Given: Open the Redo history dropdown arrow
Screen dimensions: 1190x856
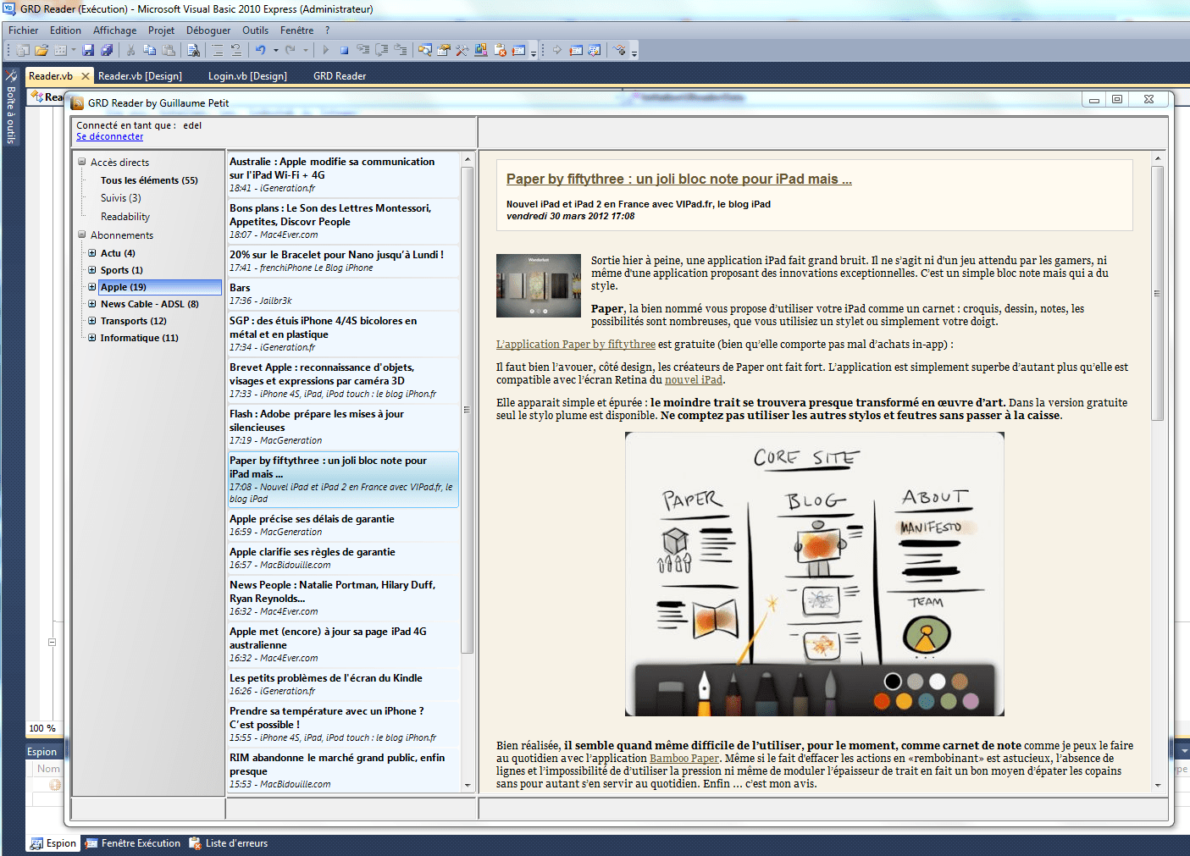Looking at the screenshot, I should (306, 51).
